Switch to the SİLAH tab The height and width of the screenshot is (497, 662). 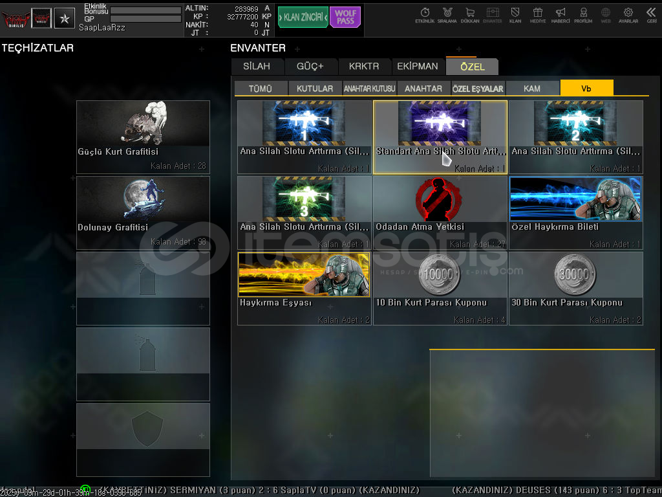tap(257, 67)
